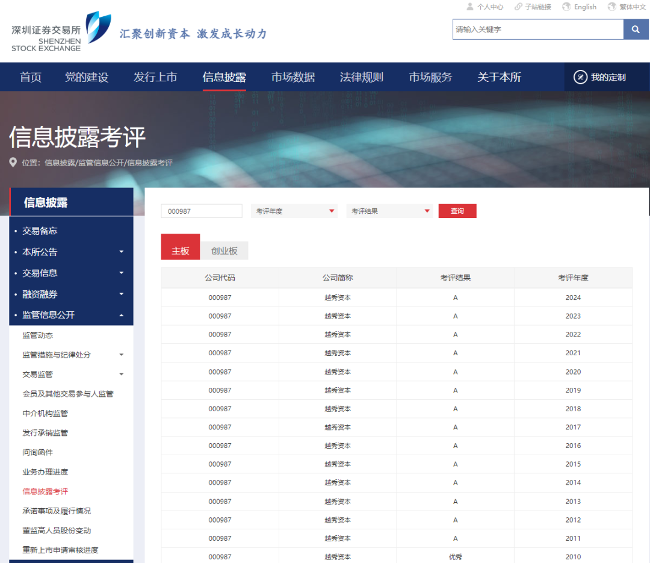Click the location pin breadcrumb icon

tap(13, 163)
